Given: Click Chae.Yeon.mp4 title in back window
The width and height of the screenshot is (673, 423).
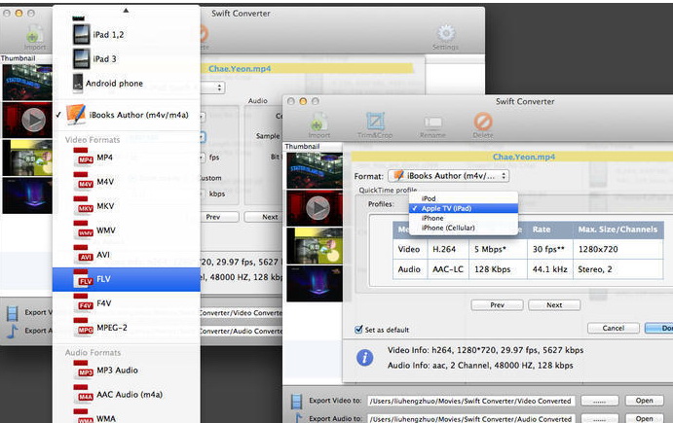Looking at the screenshot, I should (x=240, y=69).
